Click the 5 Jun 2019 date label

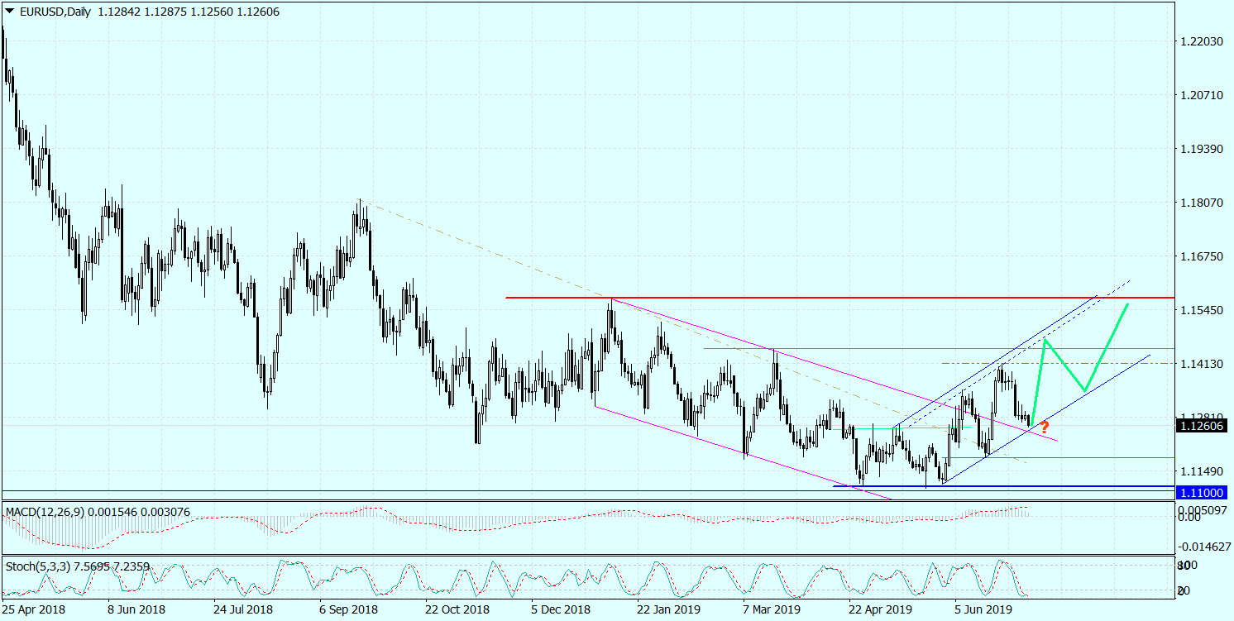(x=985, y=609)
